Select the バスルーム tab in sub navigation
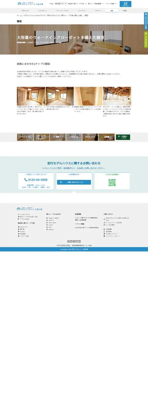The image size is (148, 395). tap(98, 10)
